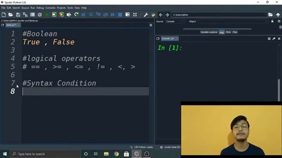Clear the console with the eraser icon

274,39
